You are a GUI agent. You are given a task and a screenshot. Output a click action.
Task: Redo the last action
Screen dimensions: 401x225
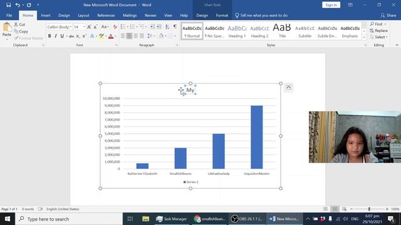pyautogui.click(x=29, y=5)
